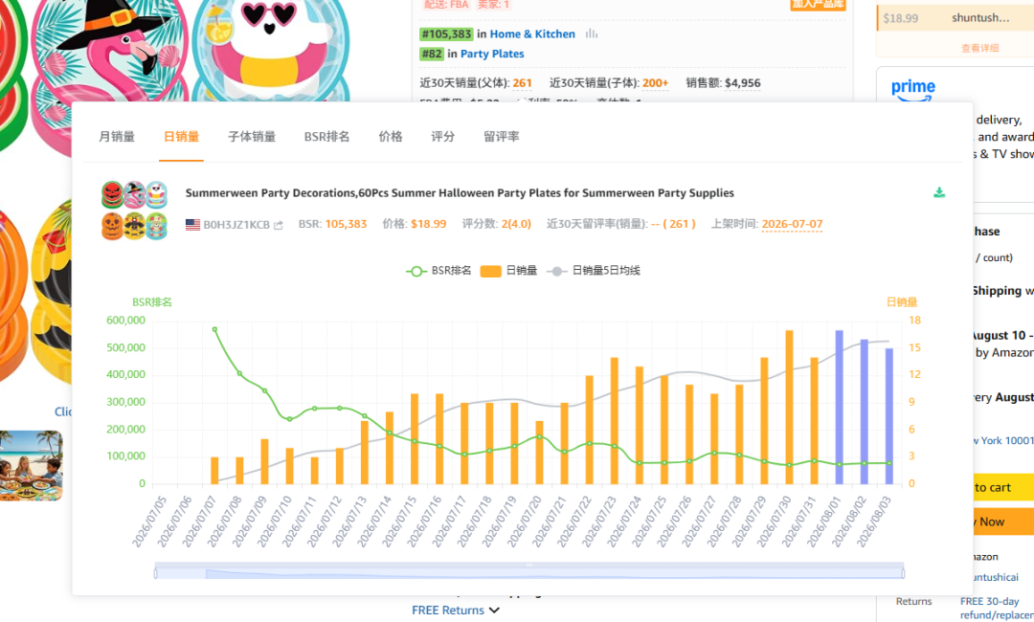1034x622 pixels.
Task: Switch to 月销量 tab
Action: click(117, 137)
